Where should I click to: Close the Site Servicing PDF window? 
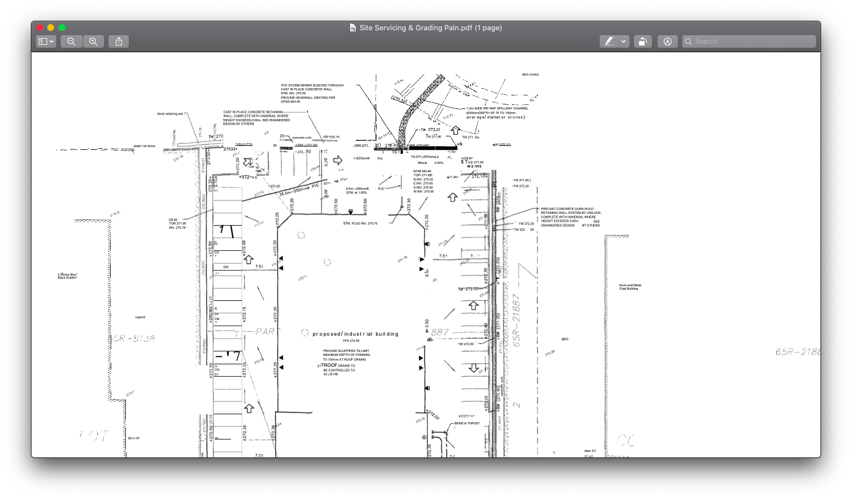pyautogui.click(x=39, y=27)
